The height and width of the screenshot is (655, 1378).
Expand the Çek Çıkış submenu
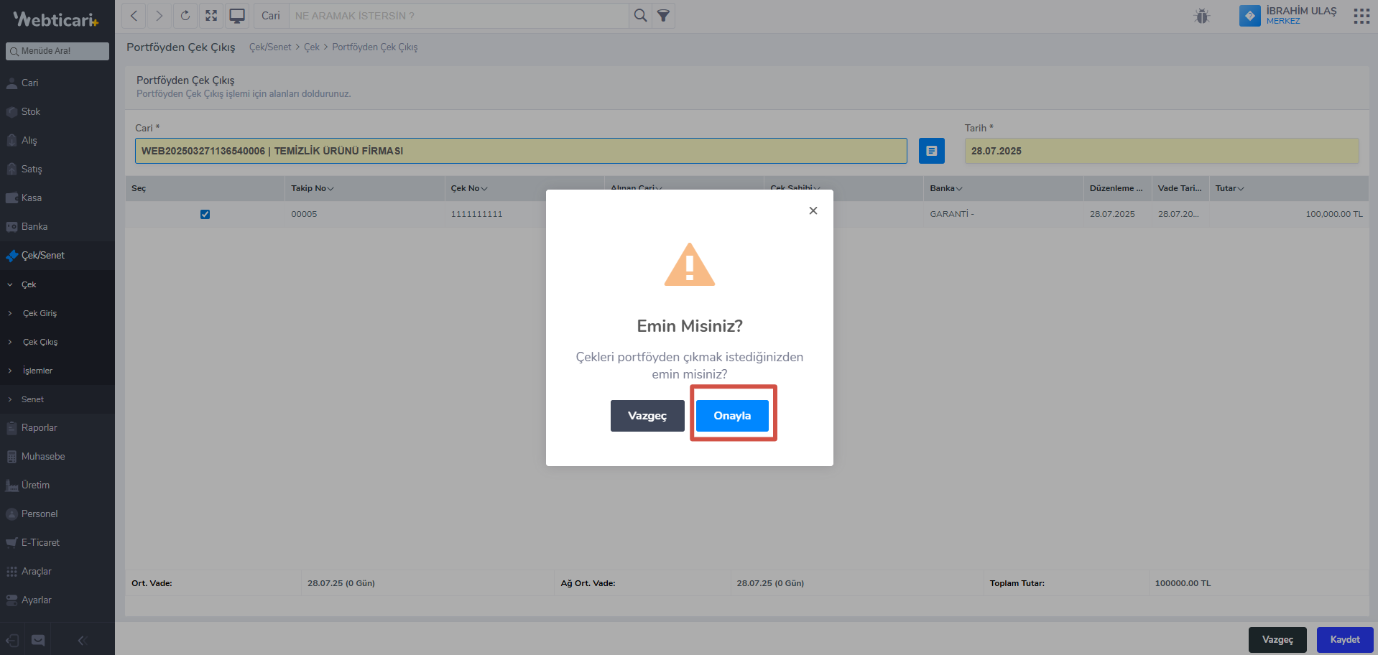click(40, 342)
